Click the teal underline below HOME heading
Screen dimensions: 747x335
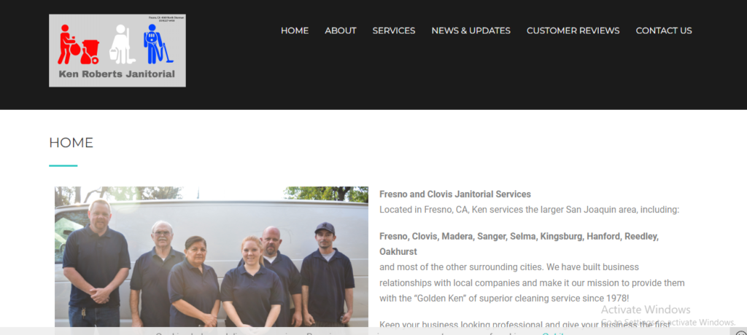(x=63, y=165)
